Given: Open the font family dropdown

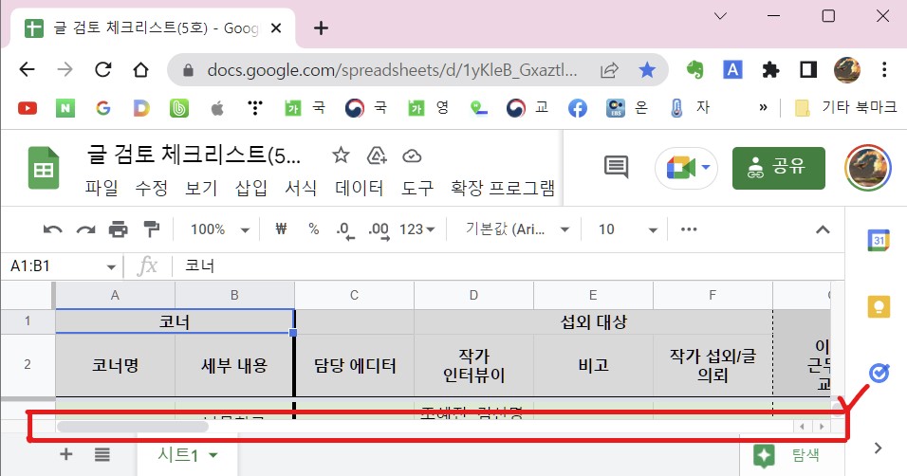Looking at the screenshot, I should point(517,229).
